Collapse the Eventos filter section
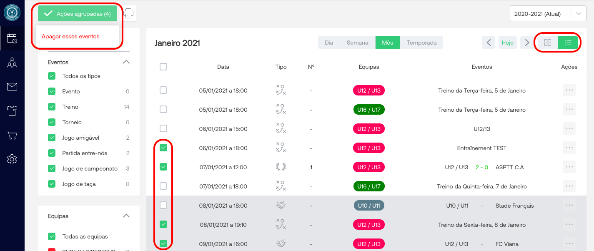This screenshot has width=594, height=251. click(x=126, y=62)
